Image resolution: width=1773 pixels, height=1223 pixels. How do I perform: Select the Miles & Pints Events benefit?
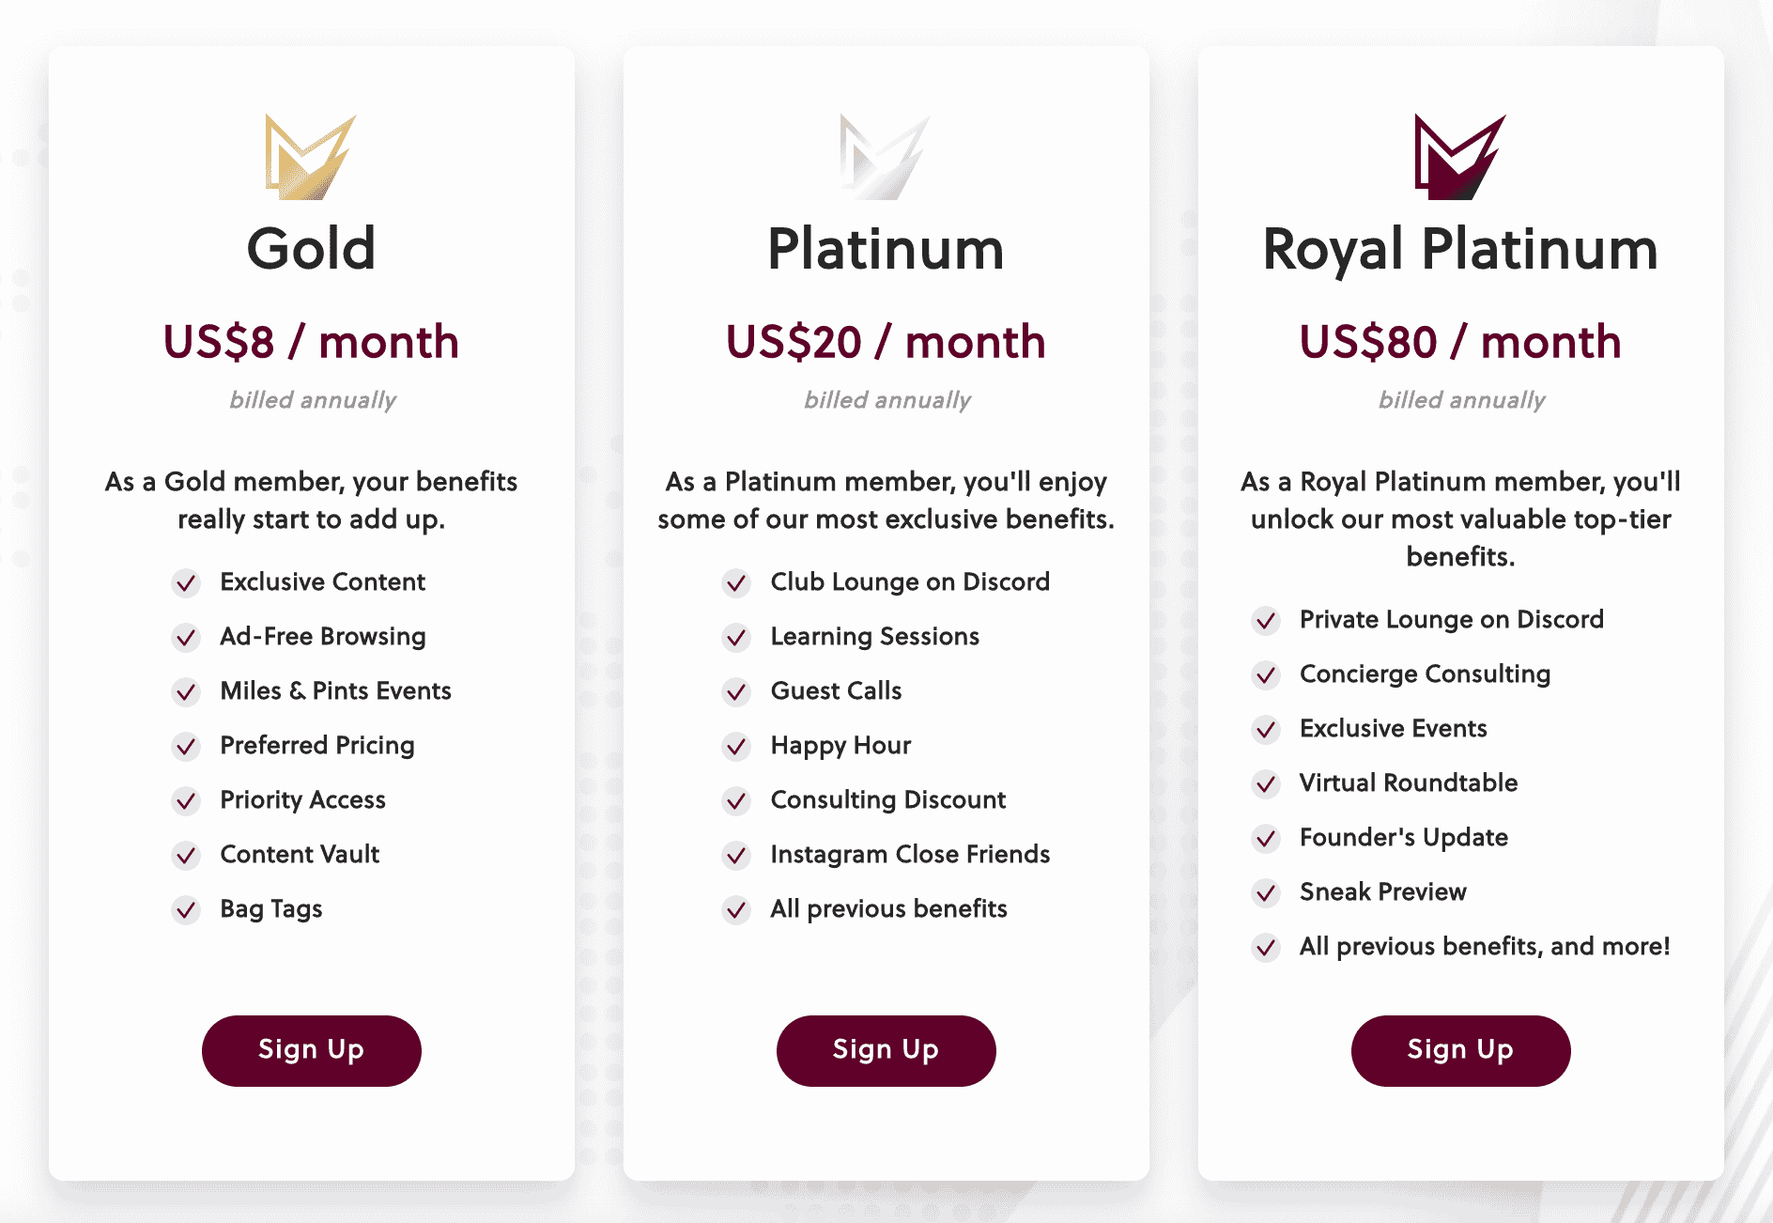(335, 691)
